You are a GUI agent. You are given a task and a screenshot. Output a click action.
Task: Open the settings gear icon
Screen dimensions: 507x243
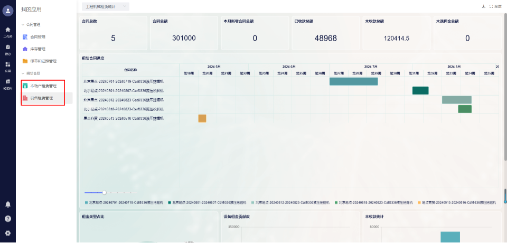click(7, 233)
